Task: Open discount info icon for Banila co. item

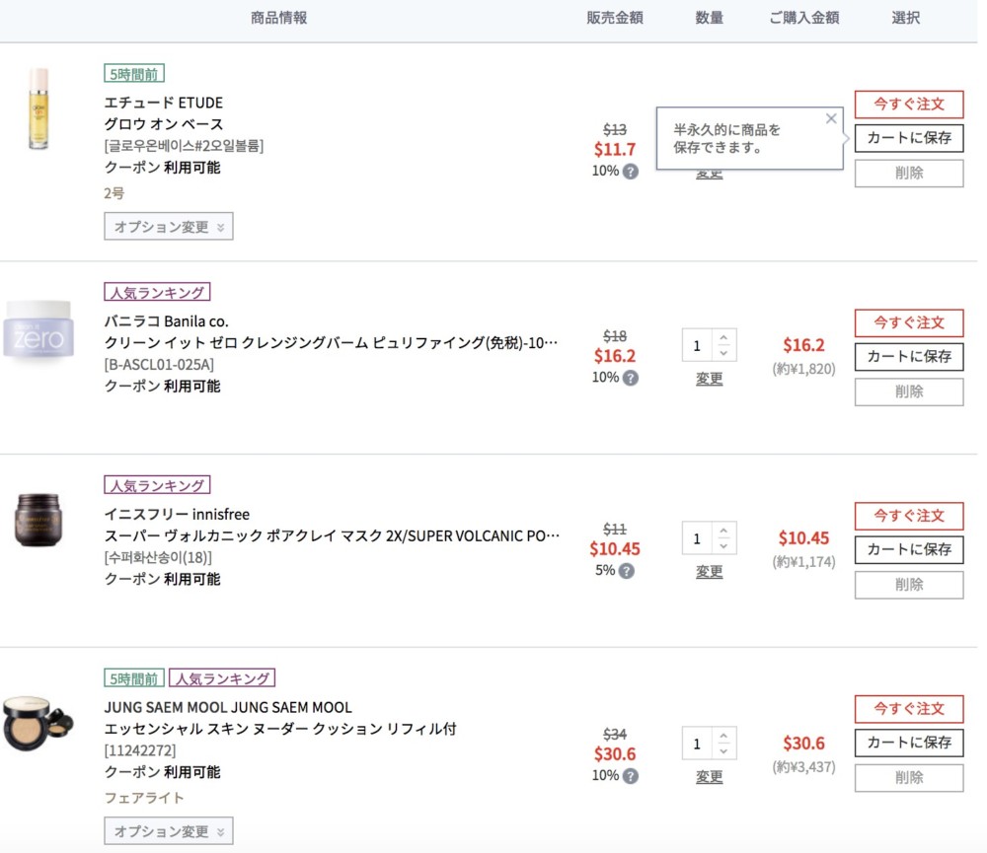Action: click(x=630, y=378)
